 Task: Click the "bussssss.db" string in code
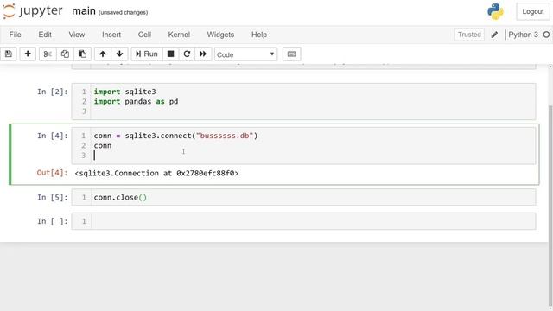click(225, 136)
